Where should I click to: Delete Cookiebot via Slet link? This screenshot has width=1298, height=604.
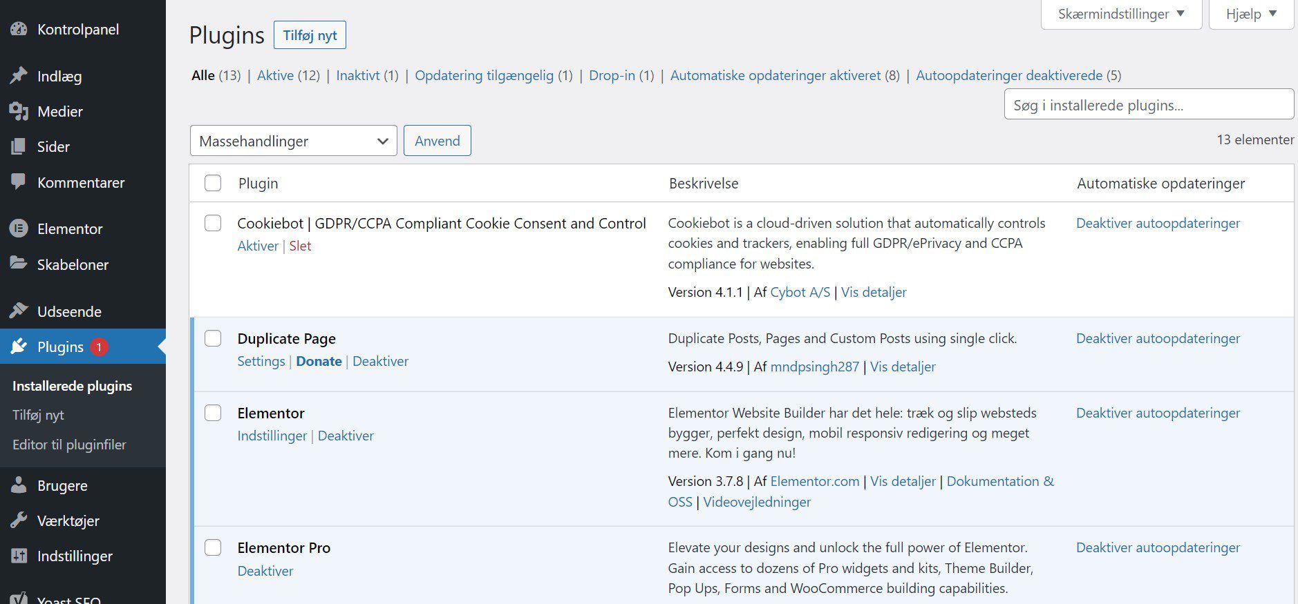point(300,246)
